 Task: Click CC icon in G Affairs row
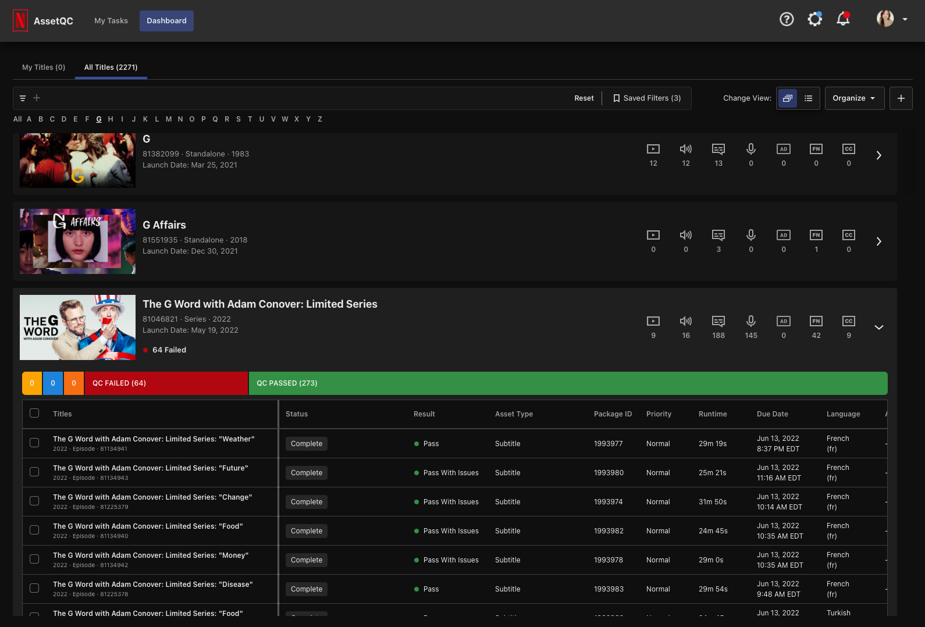click(x=849, y=235)
